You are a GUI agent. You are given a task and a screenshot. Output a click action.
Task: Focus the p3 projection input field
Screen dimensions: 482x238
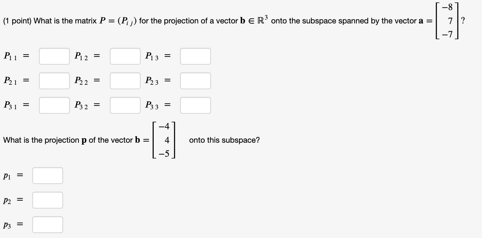(x=48, y=225)
